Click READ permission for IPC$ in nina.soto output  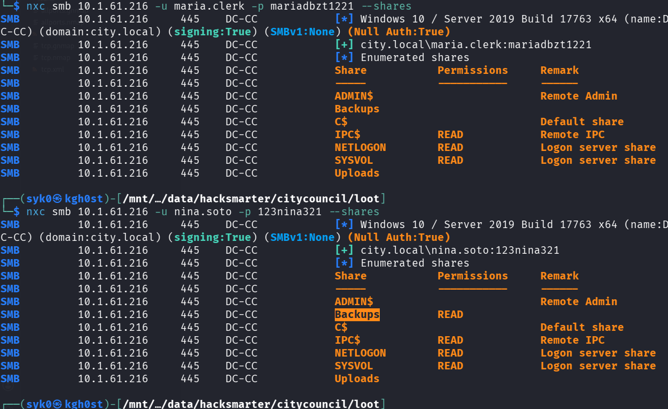coord(450,340)
